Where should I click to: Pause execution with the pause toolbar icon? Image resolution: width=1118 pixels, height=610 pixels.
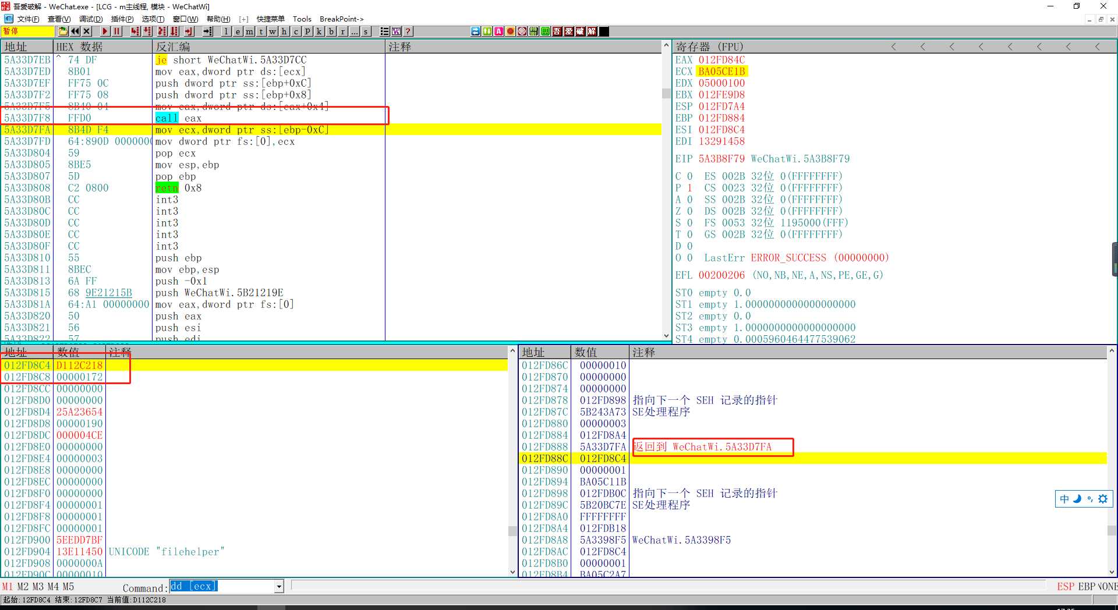(117, 31)
